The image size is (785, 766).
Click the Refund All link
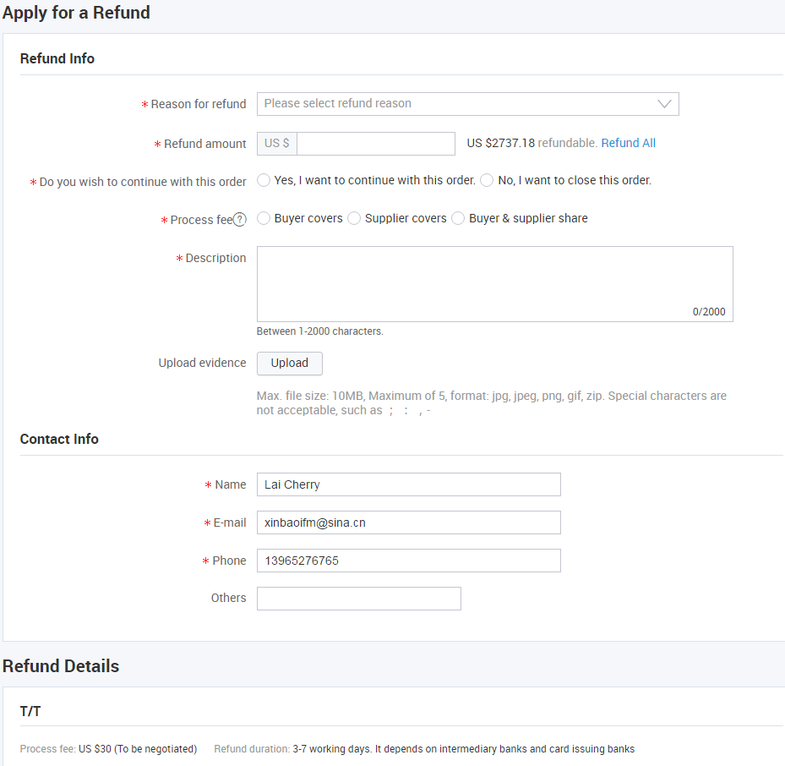[628, 143]
